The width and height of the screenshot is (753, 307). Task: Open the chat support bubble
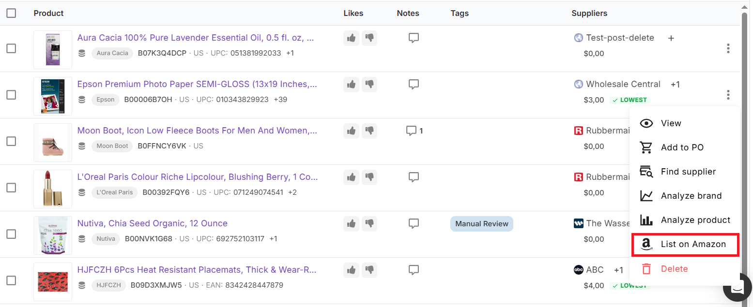tap(738, 288)
